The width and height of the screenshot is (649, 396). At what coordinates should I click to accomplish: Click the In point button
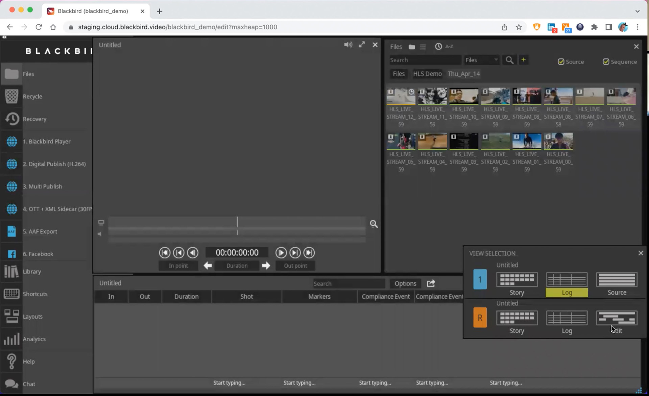coord(178,266)
